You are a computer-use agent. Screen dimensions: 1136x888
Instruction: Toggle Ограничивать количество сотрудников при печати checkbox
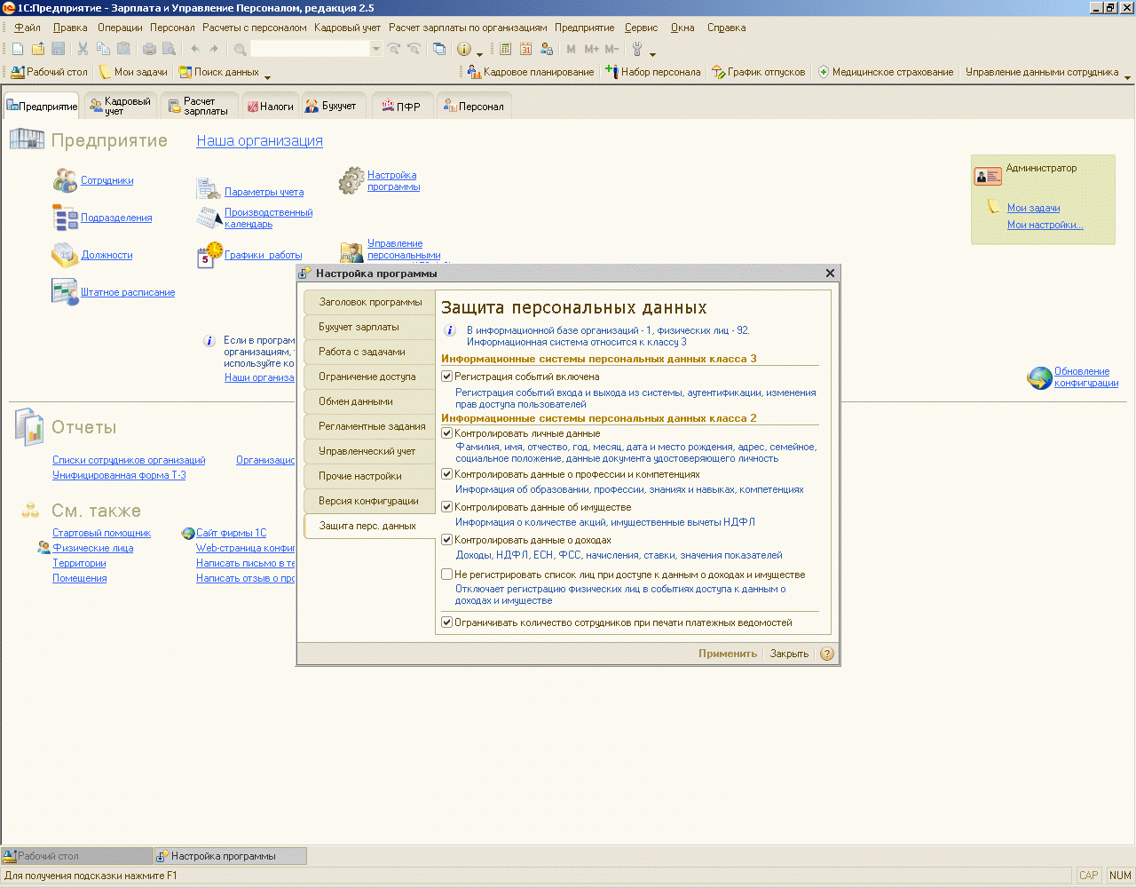tap(447, 622)
